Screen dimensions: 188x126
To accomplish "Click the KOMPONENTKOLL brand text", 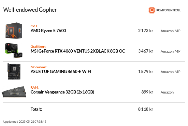I will [x=168, y=10].
